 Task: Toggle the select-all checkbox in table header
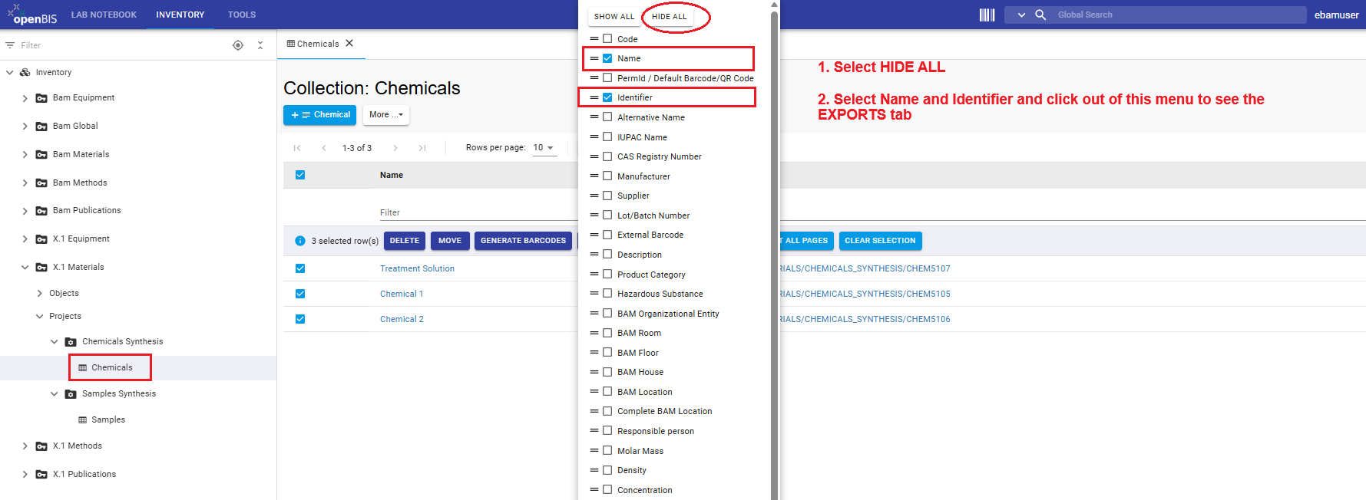click(x=300, y=175)
